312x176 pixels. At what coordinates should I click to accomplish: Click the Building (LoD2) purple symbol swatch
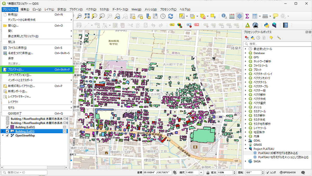12,127
